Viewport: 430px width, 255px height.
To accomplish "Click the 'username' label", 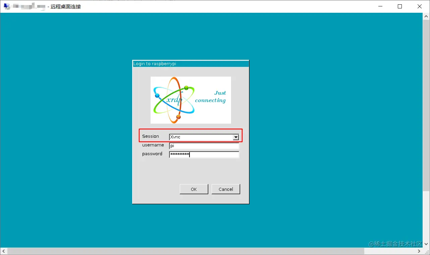I will (153, 145).
